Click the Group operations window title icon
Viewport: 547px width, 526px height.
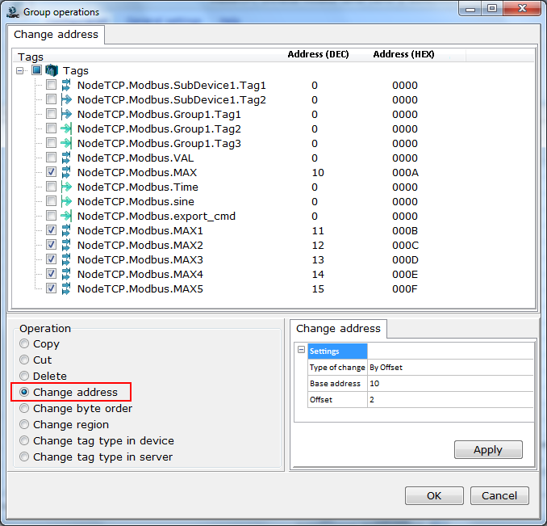13,12
